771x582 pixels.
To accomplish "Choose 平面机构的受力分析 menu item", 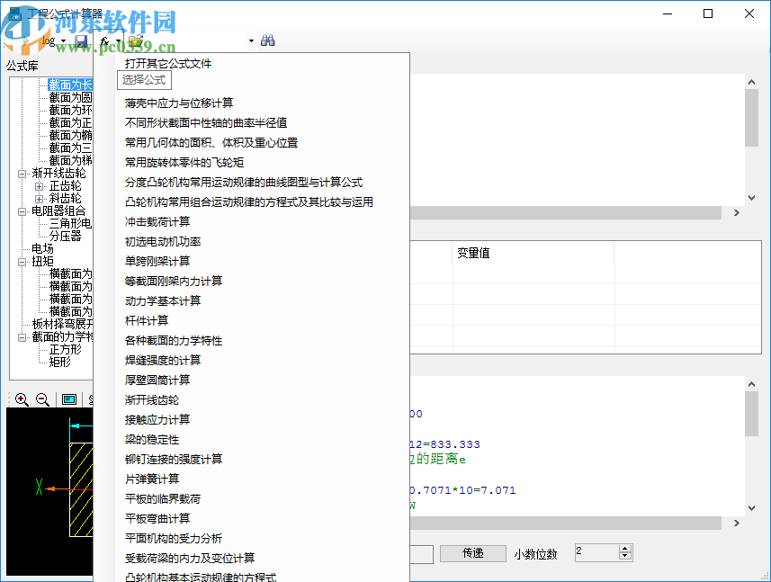I will click(x=174, y=538).
